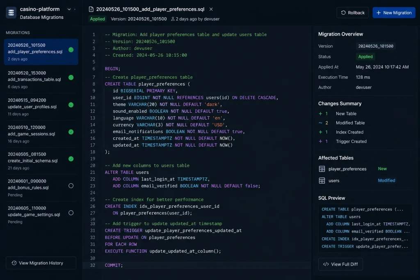Click the player_preferences table icon
This screenshot has height=280, width=420.
click(x=322, y=169)
